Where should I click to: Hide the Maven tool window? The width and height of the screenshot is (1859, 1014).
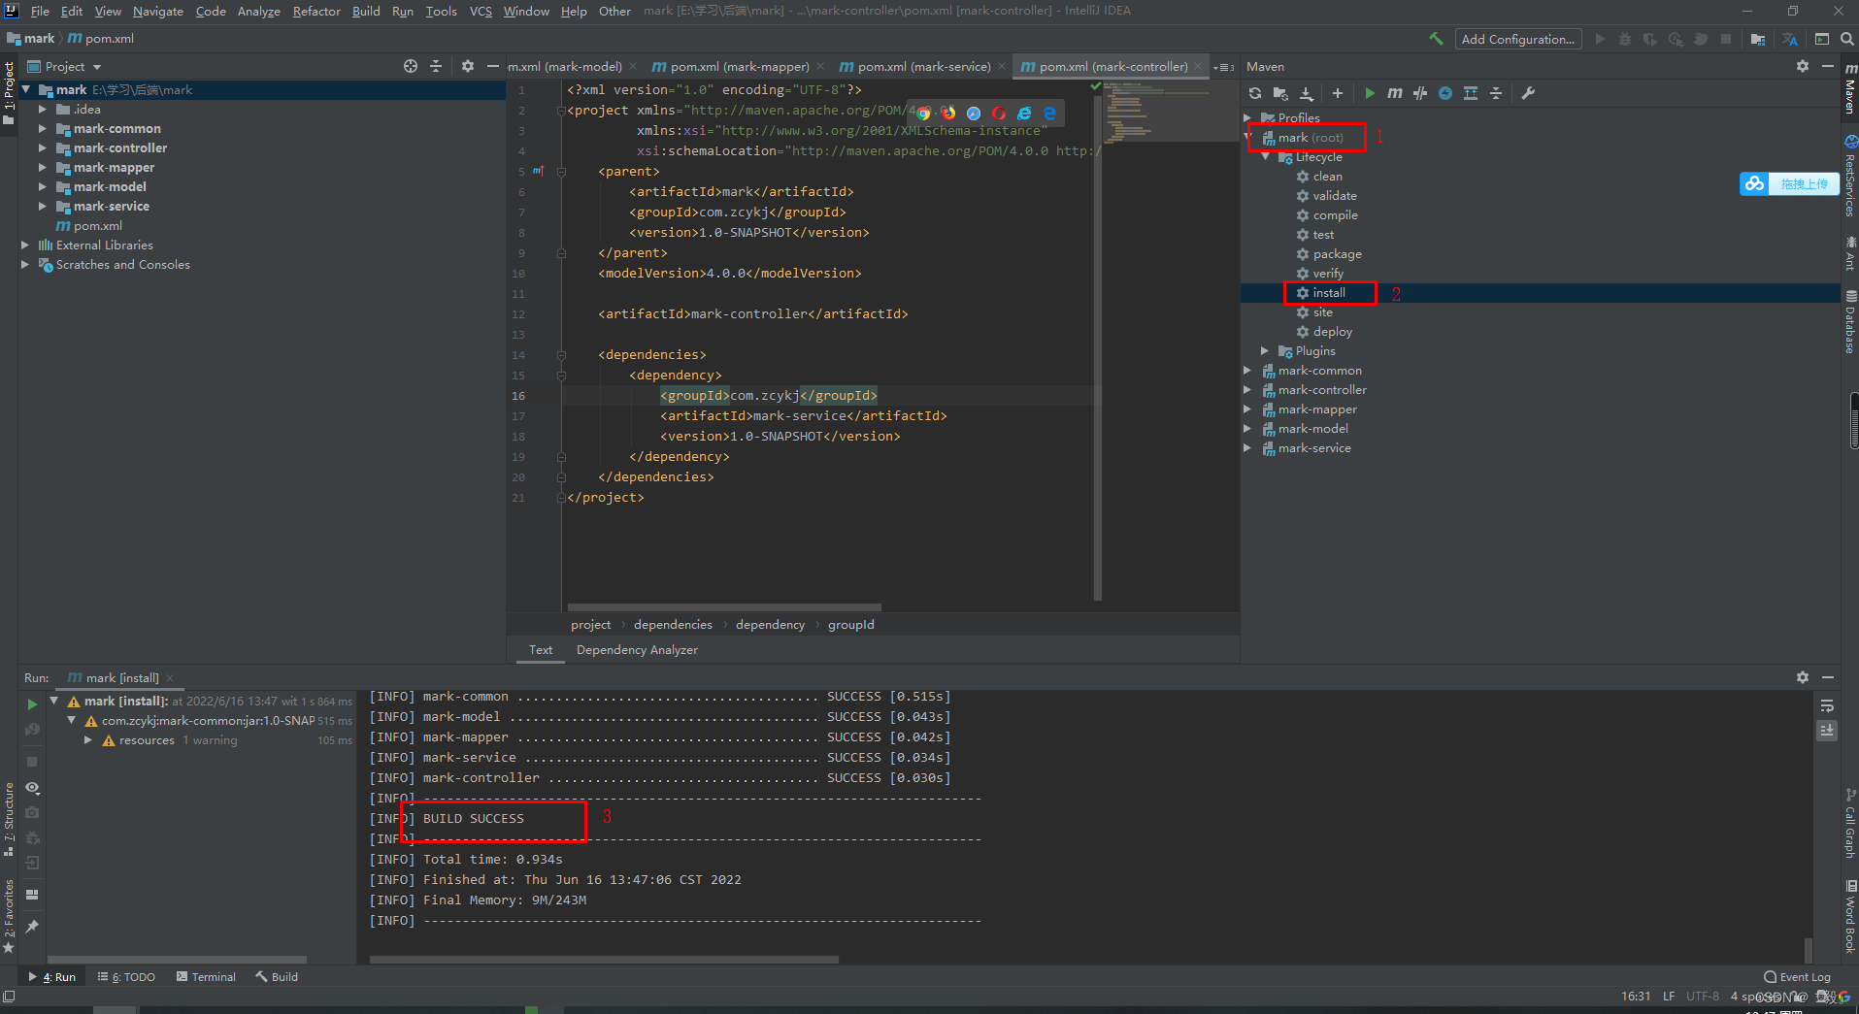[1828, 66]
